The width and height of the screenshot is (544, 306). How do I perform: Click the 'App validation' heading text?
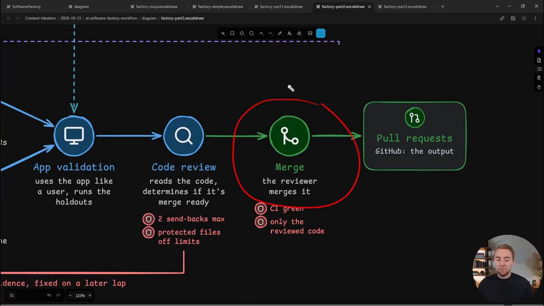pos(74,167)
